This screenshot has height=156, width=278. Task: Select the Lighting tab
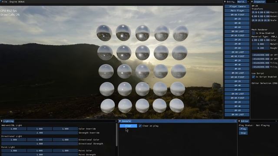(x=9, y=121)
